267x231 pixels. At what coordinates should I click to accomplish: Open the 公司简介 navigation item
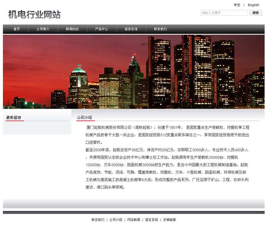pyautogui.click(x=43, y=29)
